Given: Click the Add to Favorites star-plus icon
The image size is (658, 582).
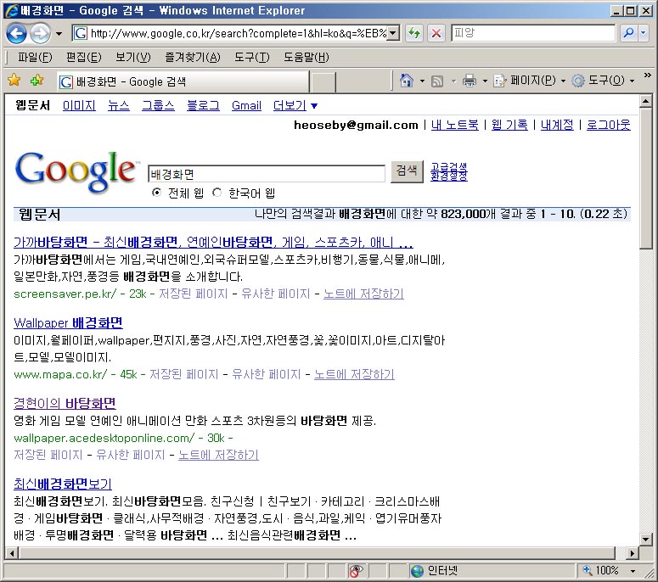Looking at the screenshot, I should [37, 80].
